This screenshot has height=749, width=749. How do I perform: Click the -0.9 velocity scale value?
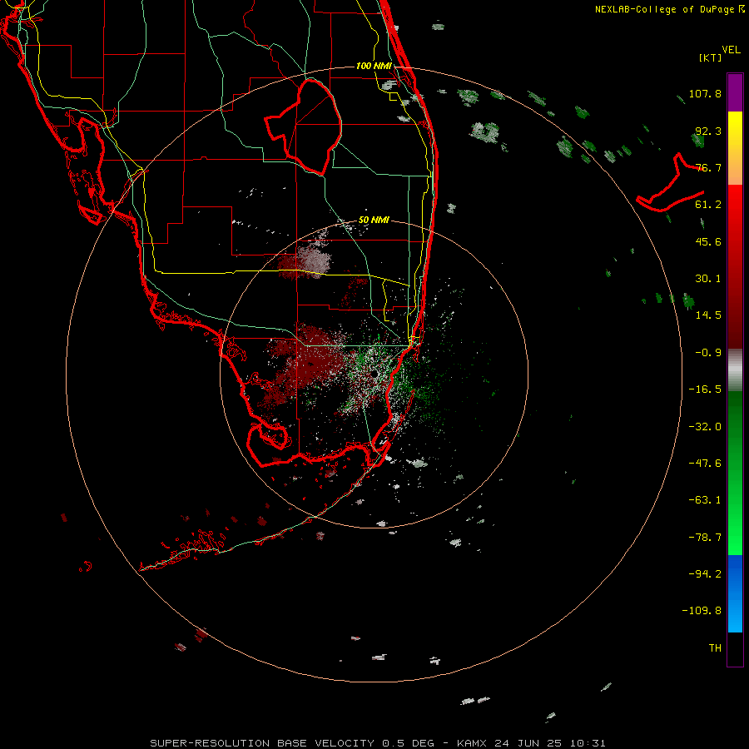[708, 353]
